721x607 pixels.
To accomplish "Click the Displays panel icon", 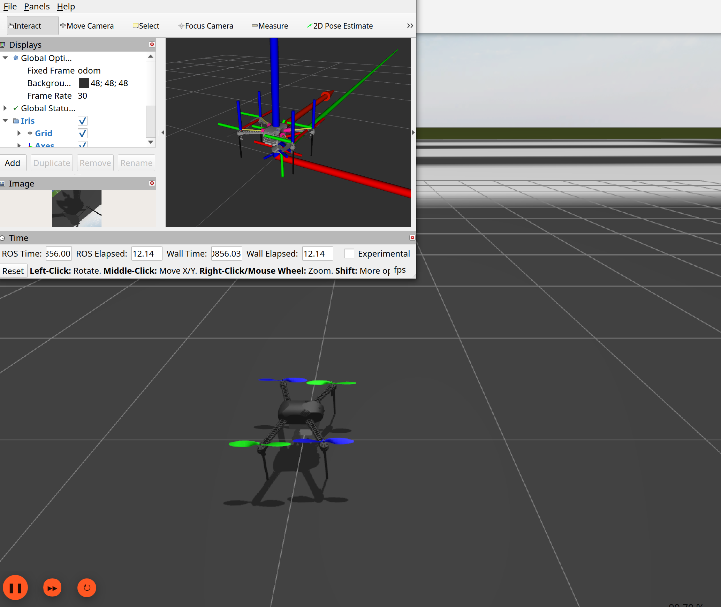I will (x=2, y=45).
